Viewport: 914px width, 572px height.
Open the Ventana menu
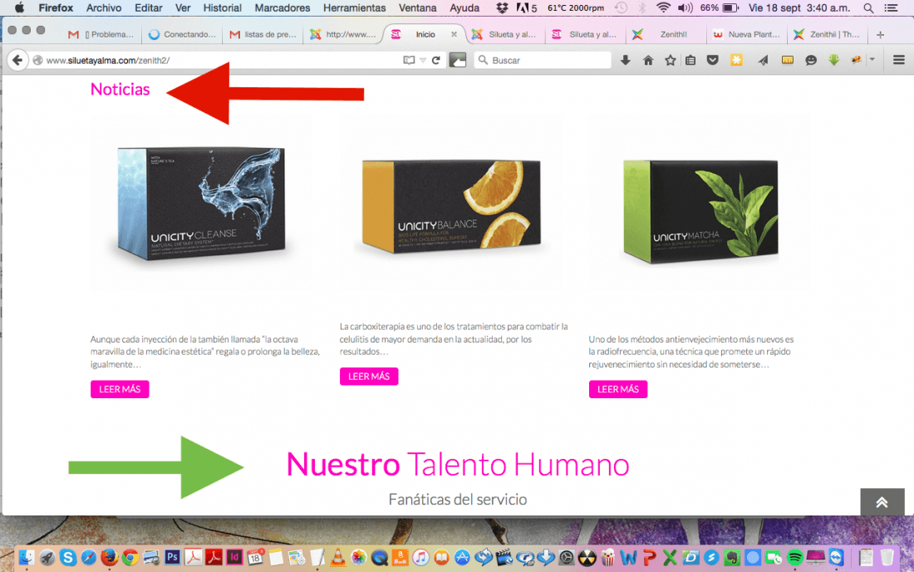(x=417, y=8)
